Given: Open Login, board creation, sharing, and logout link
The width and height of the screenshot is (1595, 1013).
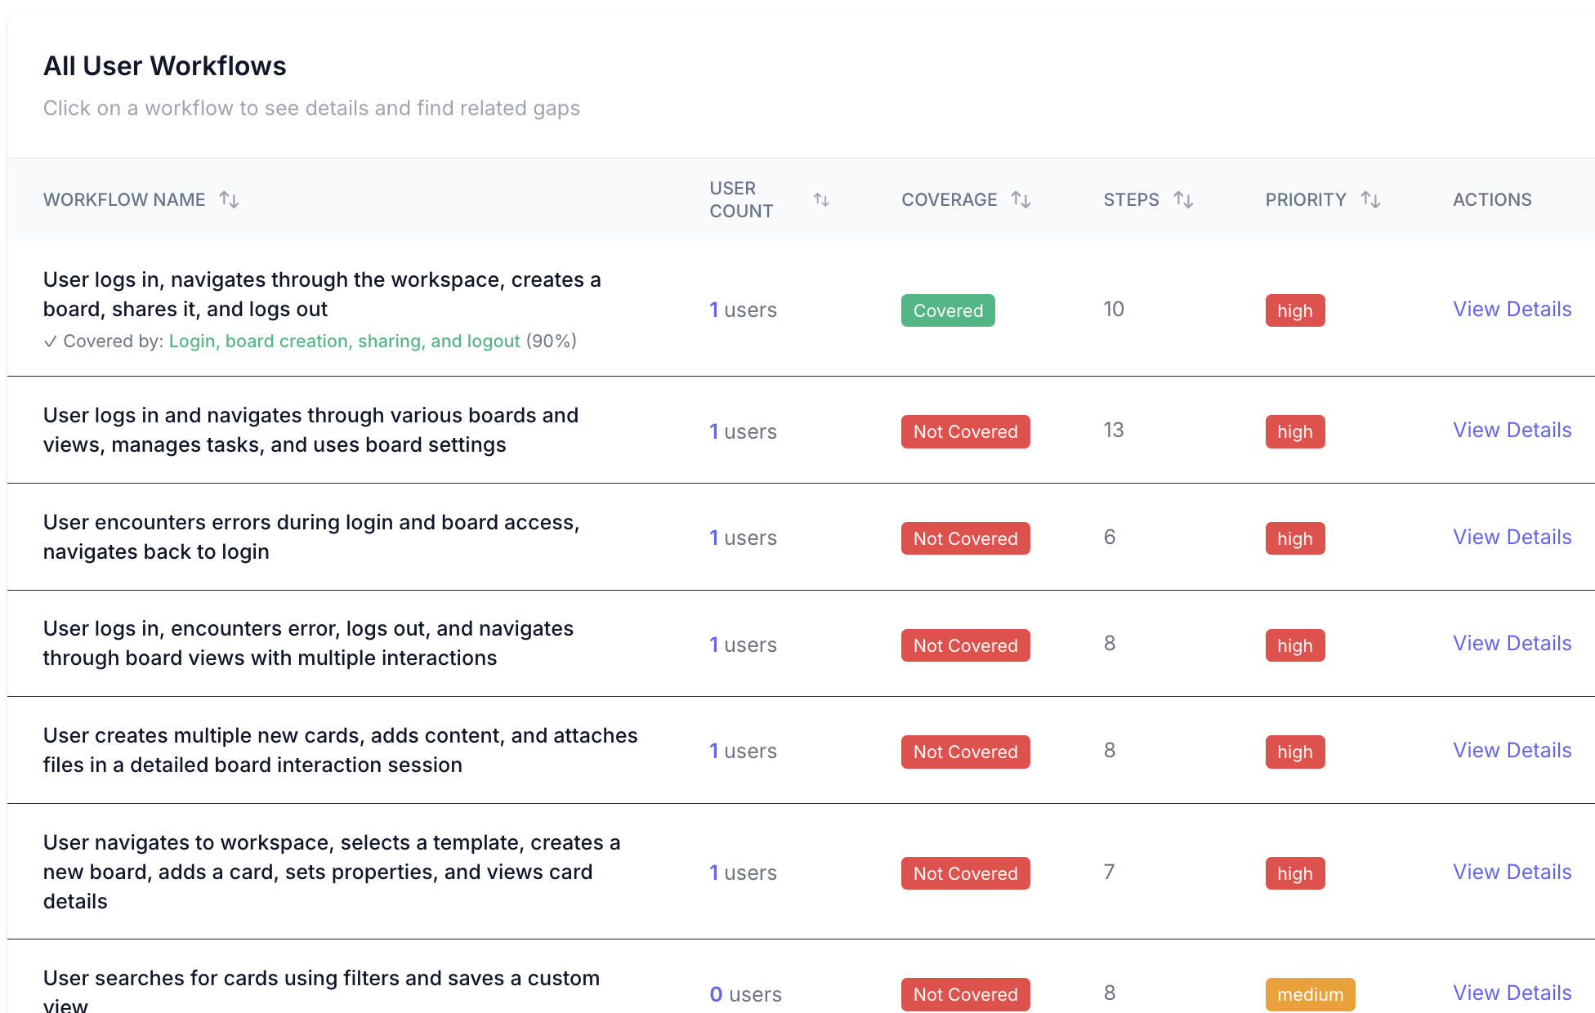Looking at the screenshot, I should tap(344, 341).
